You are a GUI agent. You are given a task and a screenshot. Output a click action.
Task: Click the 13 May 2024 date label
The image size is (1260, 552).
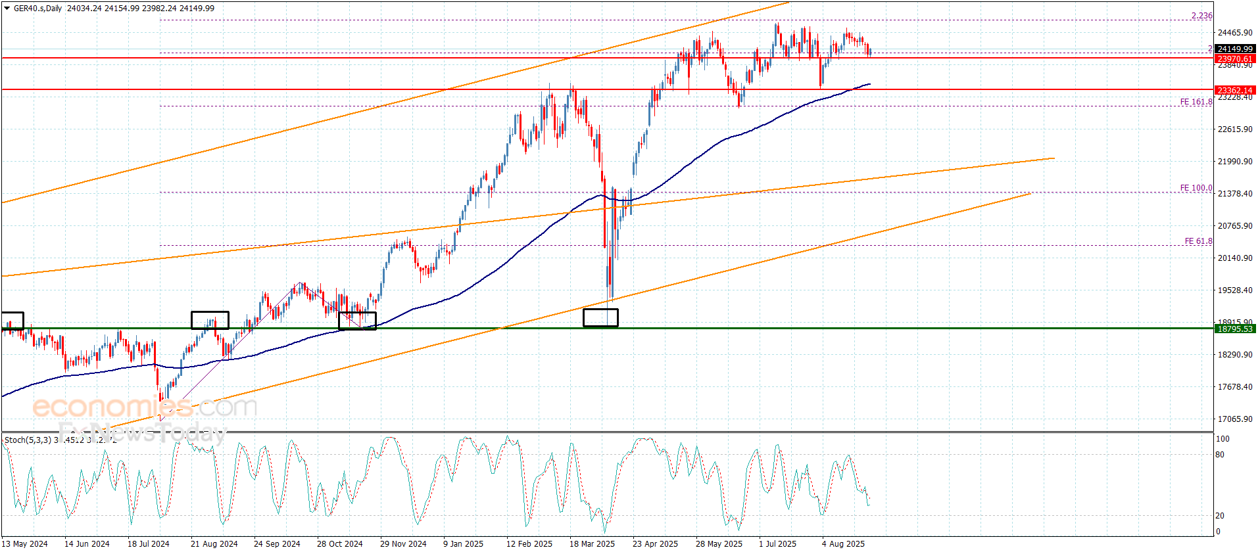(x=25, y=544)
